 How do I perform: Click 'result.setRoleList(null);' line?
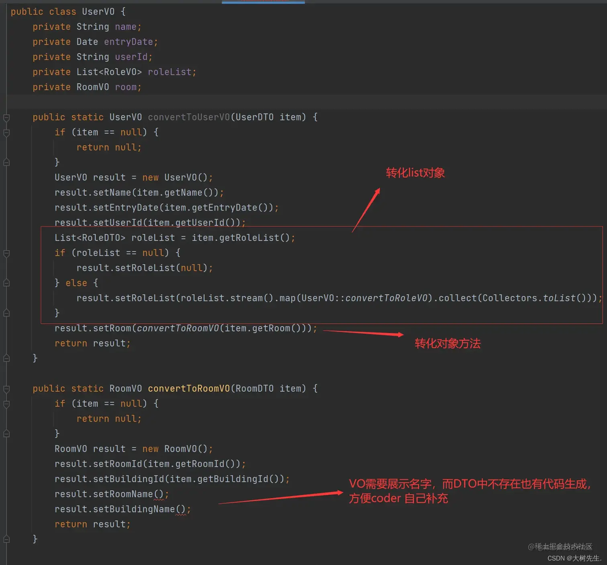(x=145, y=268)
